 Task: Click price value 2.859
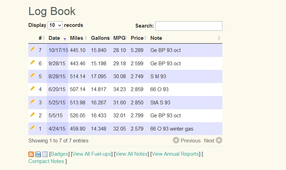pos(137,89)
